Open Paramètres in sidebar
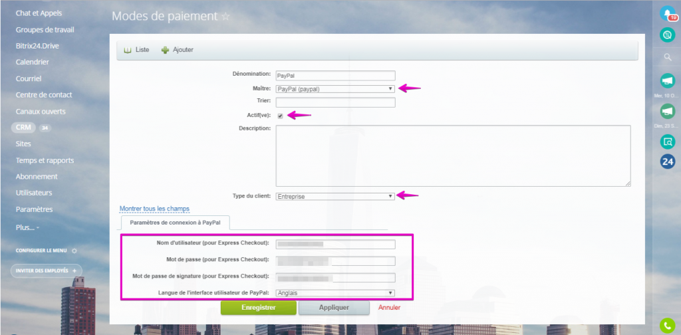Image resolution: width=681 pixels, height=335 pixels. 34,209
